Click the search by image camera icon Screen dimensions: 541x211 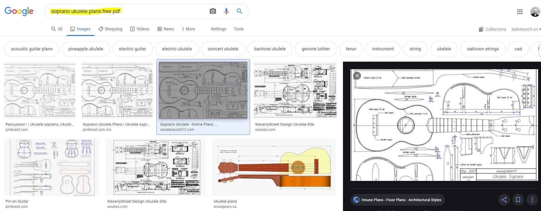tap(213, 11)
